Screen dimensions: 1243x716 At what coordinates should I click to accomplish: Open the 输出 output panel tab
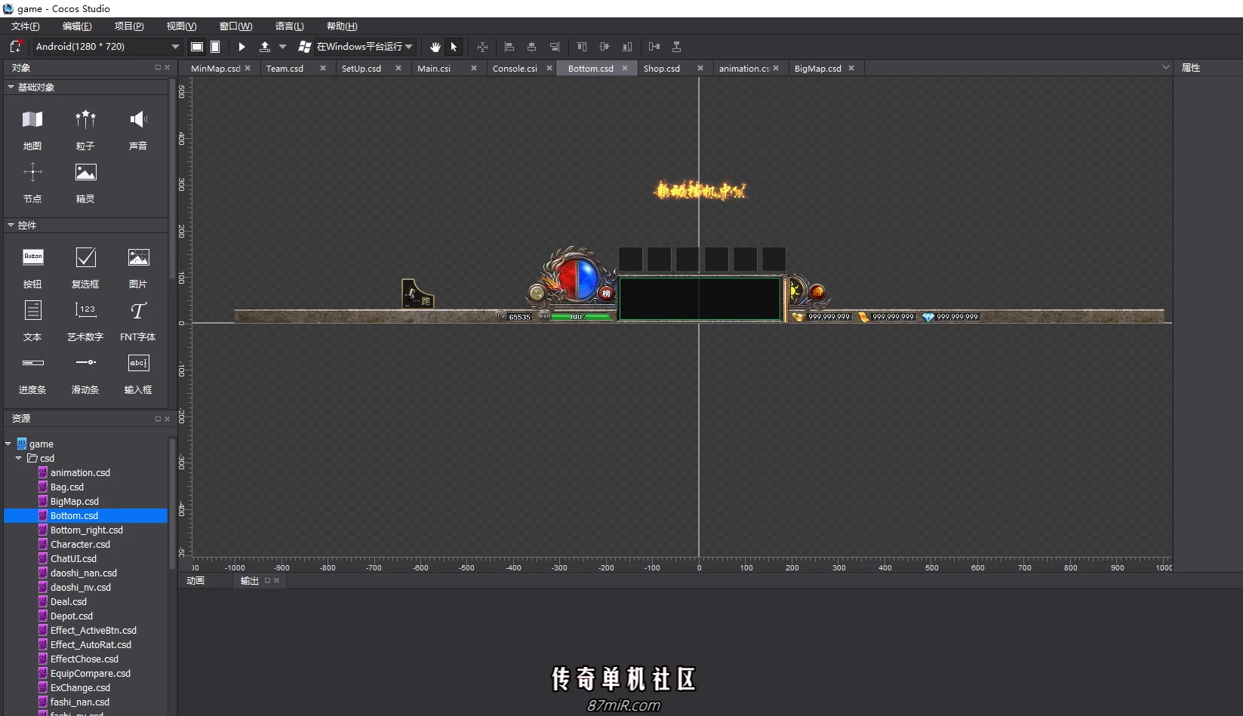(250, 580)
